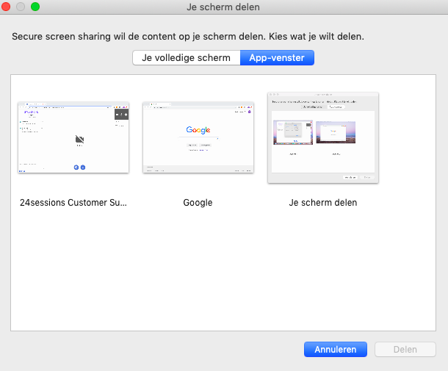This screenshot has width=448, height=371.
Task: Click the Je scherm delen thumbnail label
Action: (x=323, y=203)
